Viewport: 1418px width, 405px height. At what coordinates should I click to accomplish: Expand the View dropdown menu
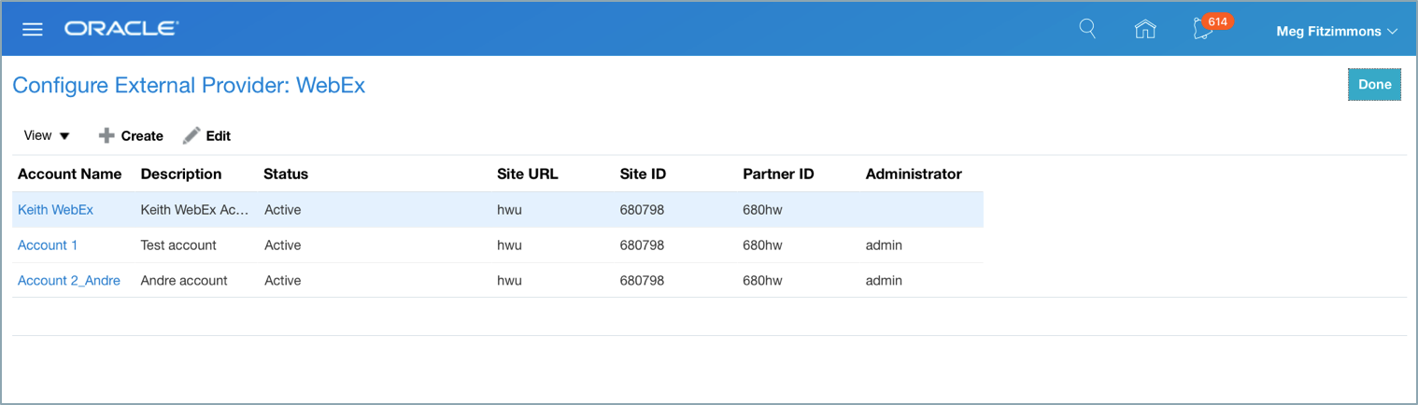point(47,136)
